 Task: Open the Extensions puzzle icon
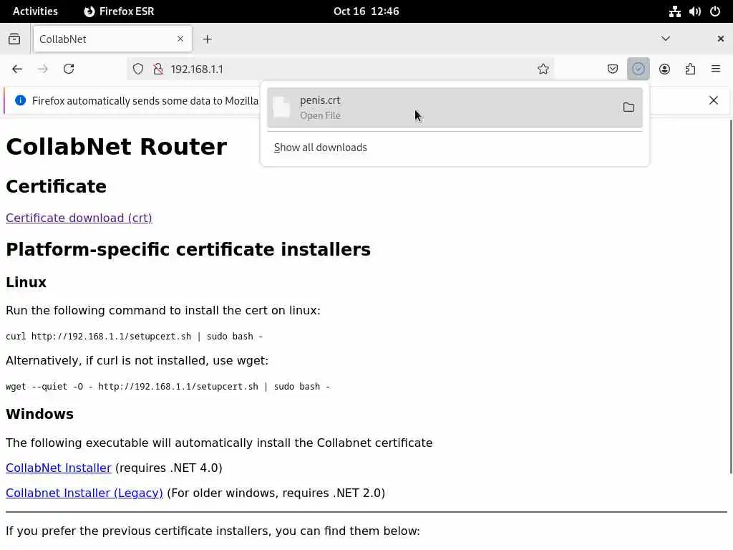click(x=691, y=69)
